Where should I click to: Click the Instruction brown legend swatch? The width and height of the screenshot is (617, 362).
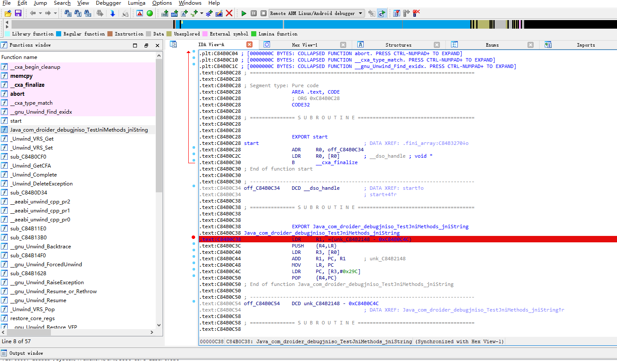[110, 34]
